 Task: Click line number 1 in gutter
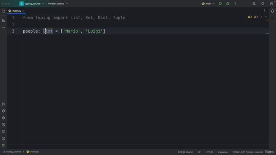point(13,18)
